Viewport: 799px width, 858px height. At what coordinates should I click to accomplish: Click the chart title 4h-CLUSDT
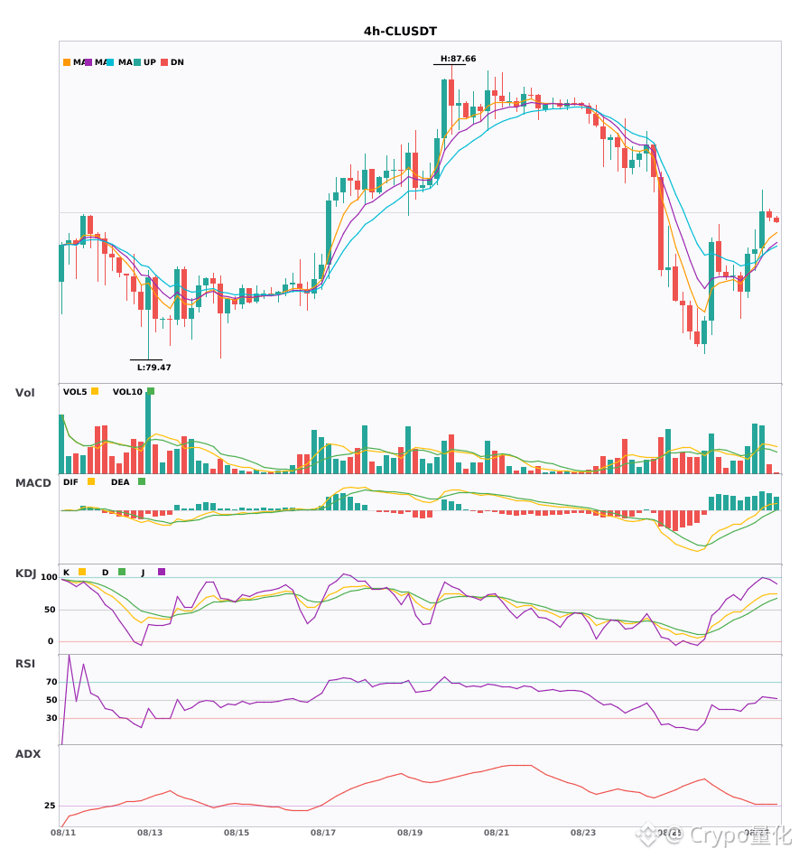pos(400,32)
